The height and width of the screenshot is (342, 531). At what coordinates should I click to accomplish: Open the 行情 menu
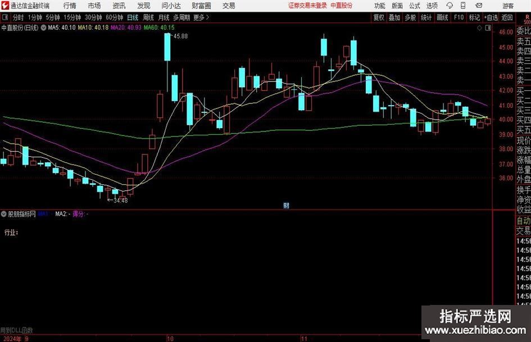pyautogui.click(x=70, y=6)
